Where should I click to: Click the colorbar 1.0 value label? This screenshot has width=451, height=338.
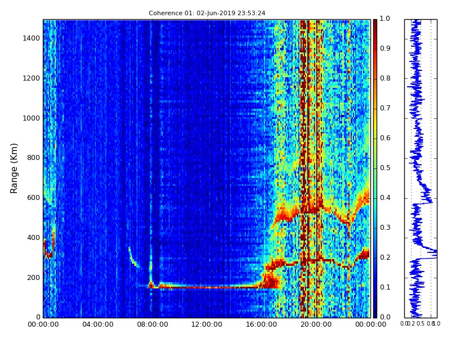[x=385, y=19]
